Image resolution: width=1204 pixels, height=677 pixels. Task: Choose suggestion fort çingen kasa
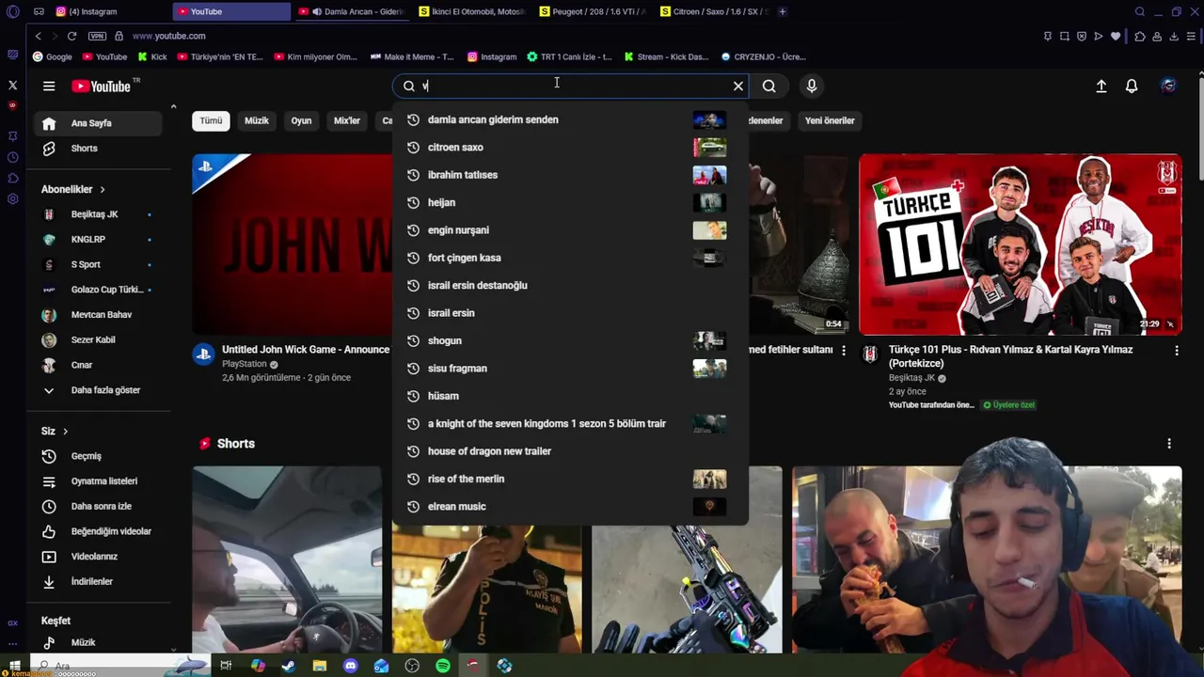(x=570, y=258)
